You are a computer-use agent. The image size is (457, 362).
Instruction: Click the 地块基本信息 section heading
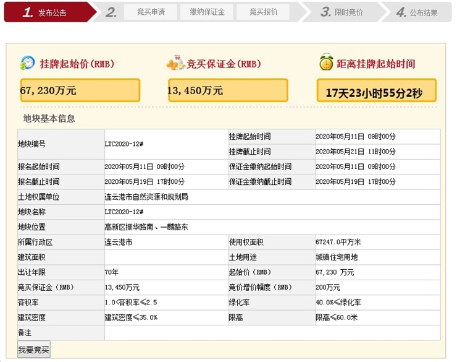[49, 118]
